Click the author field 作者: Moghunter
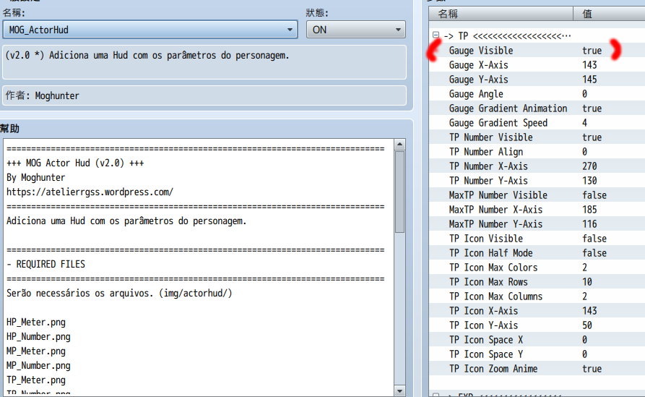Viewport: 645px width, 397px height. point(204,95)
